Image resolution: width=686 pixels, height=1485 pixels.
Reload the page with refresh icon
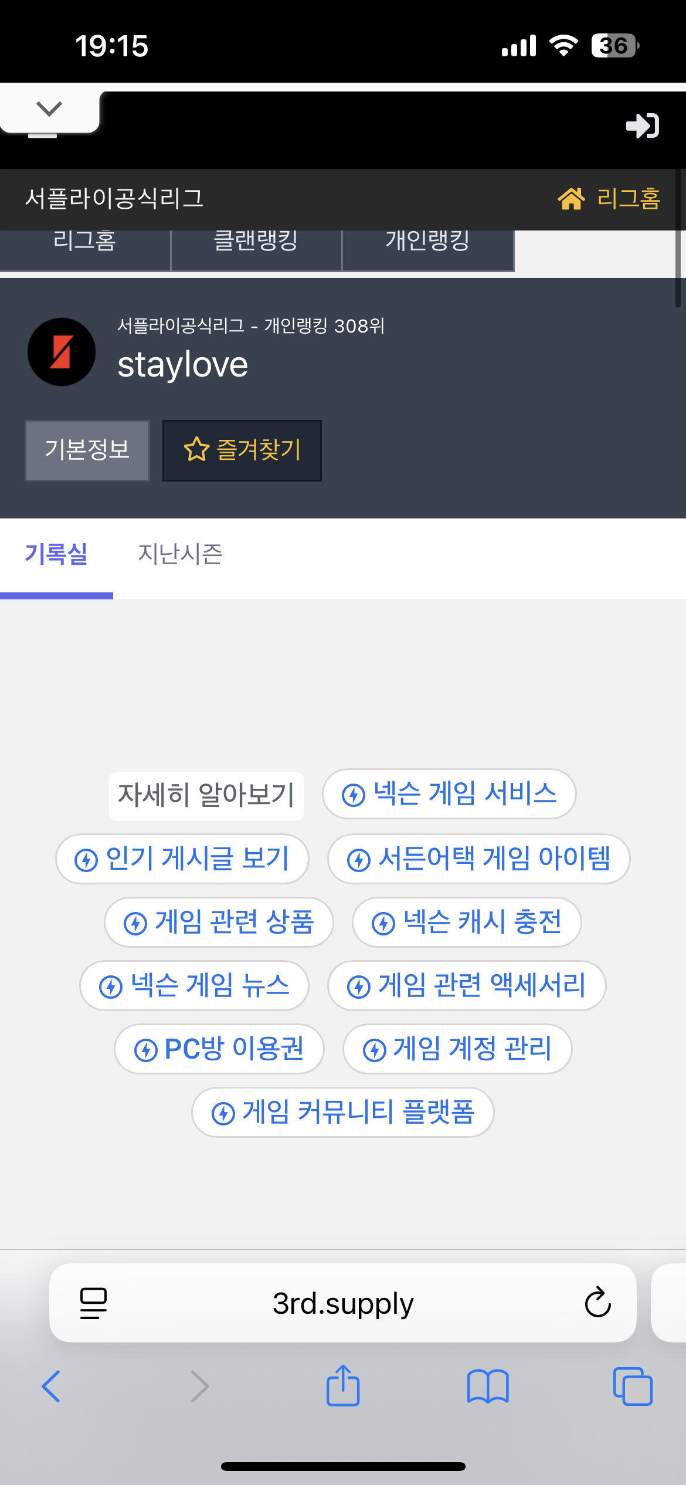pyautogui.click(x=597, y=1303)
